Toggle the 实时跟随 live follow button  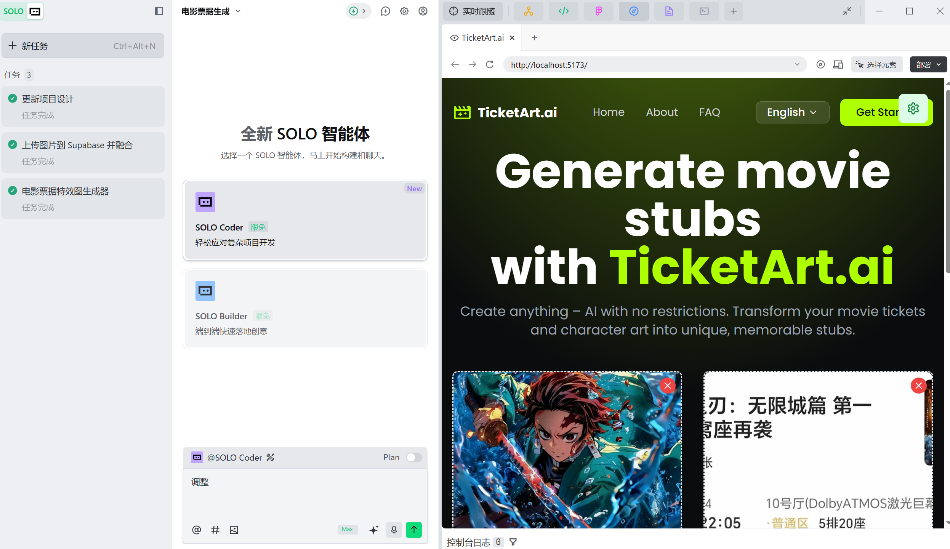[x=472, y=11]
